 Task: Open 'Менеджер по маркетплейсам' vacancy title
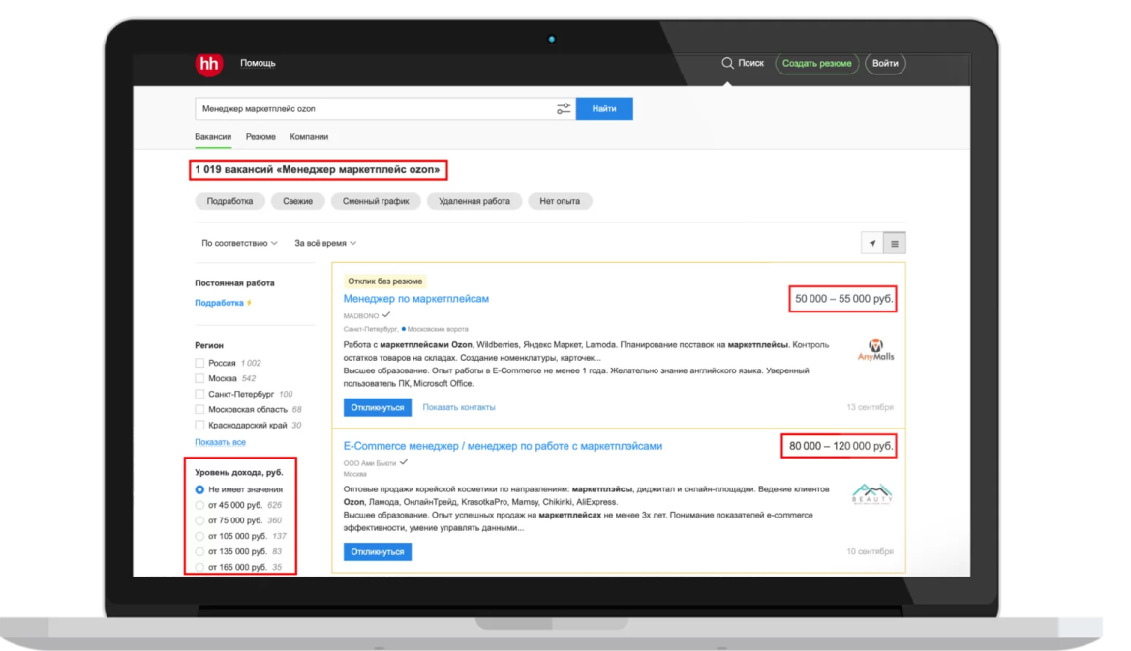(x=416, y=299)
